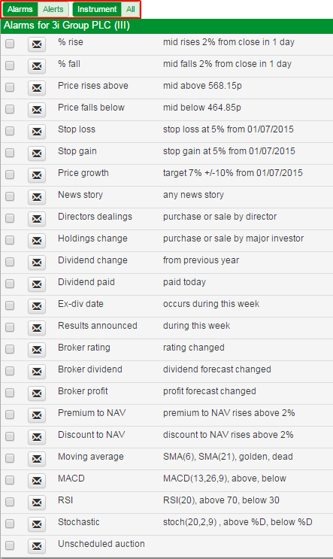This screenshot has width=333, height=559.
Task: Check the Directors dealings checkbox
Action: [x=10, y=218]
